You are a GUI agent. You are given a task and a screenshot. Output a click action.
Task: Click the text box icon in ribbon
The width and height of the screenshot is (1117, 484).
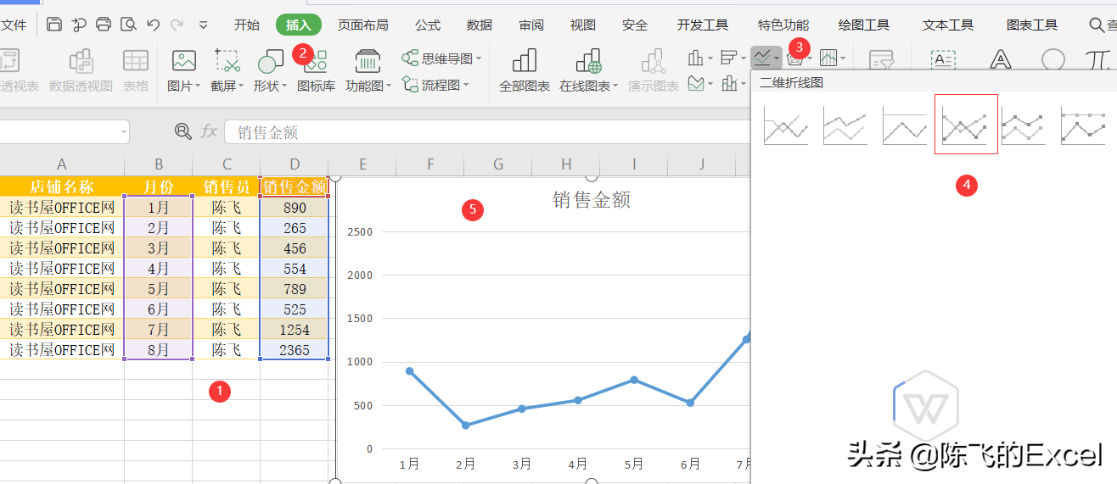pos(943,59)
